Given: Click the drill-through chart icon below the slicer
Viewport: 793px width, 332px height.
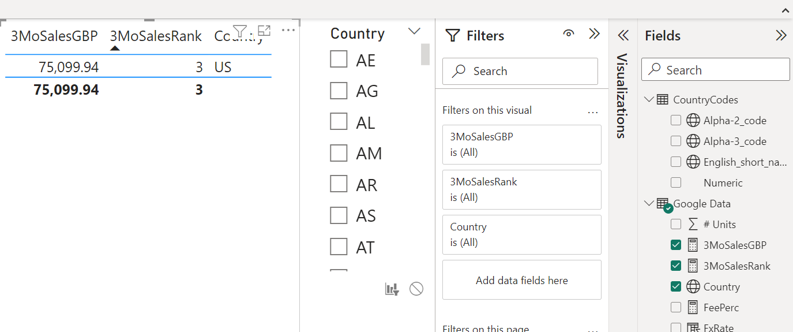Looking at the screenshot, I should [x=392, y=289].
